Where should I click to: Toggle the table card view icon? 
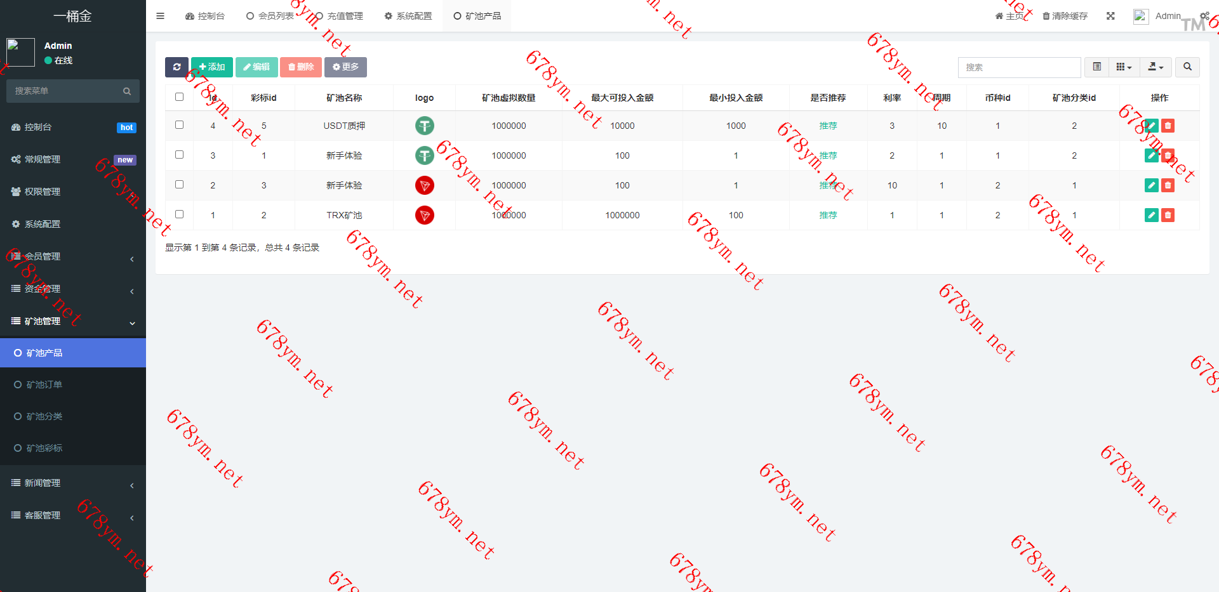(x=1096, y=67)
